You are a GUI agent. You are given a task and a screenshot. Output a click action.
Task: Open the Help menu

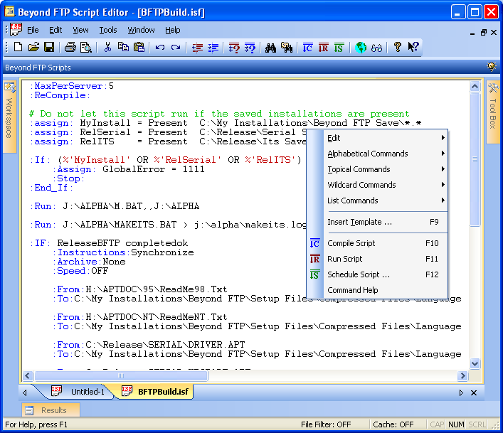click(173, 30)
